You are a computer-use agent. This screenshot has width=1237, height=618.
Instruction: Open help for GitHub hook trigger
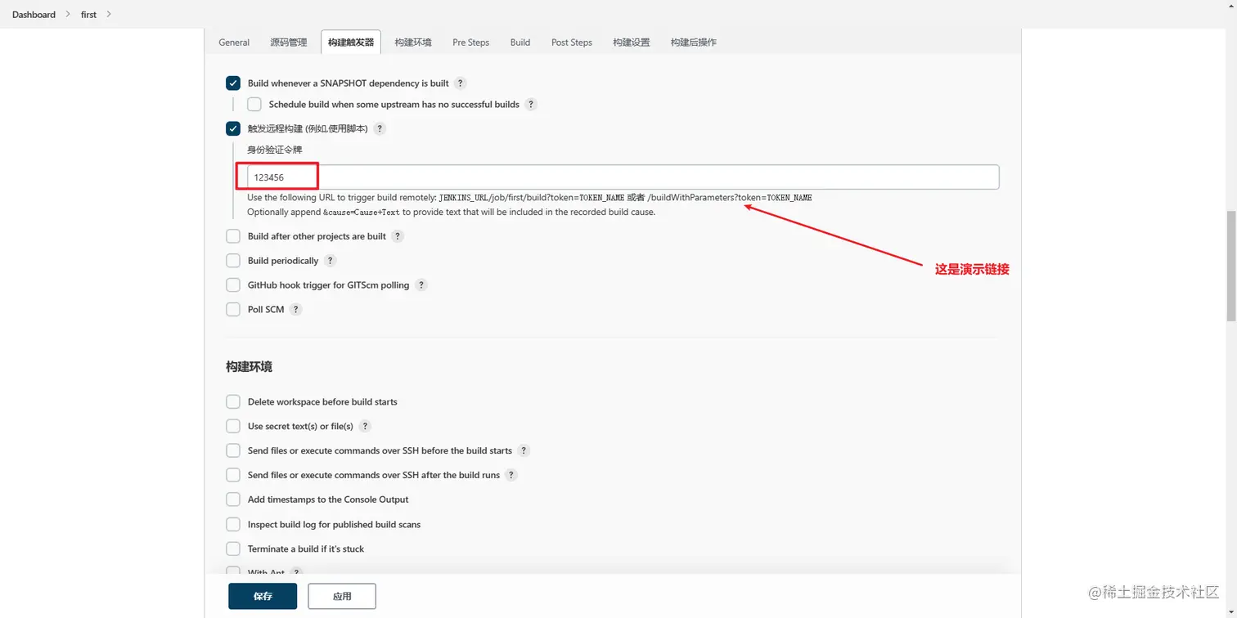click(421, 285)
